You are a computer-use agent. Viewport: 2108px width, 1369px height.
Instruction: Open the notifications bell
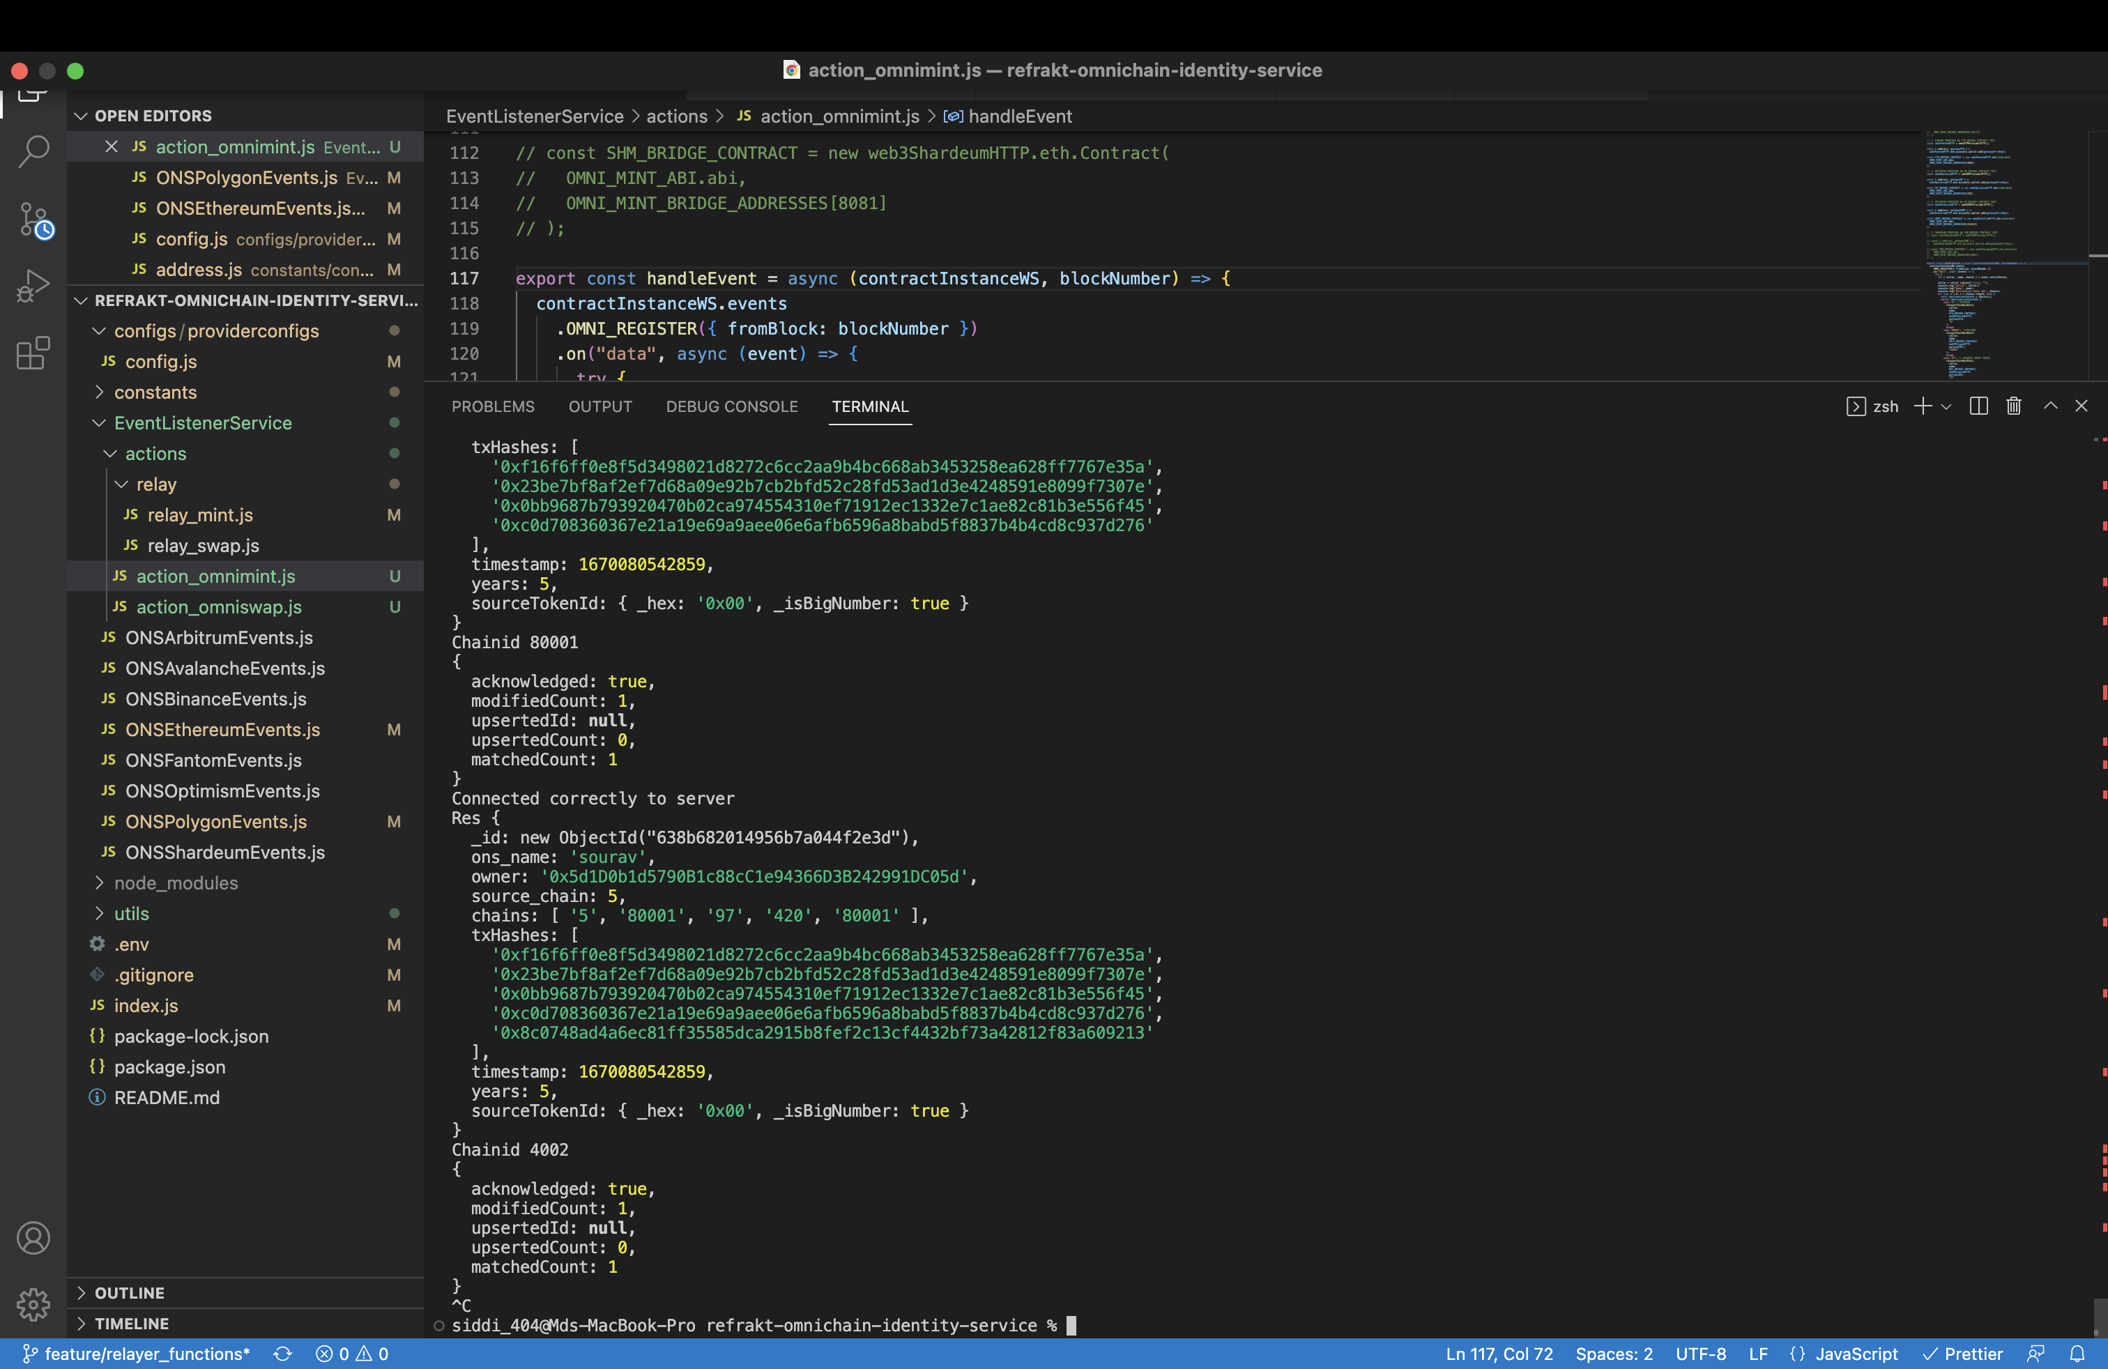2077,1354
